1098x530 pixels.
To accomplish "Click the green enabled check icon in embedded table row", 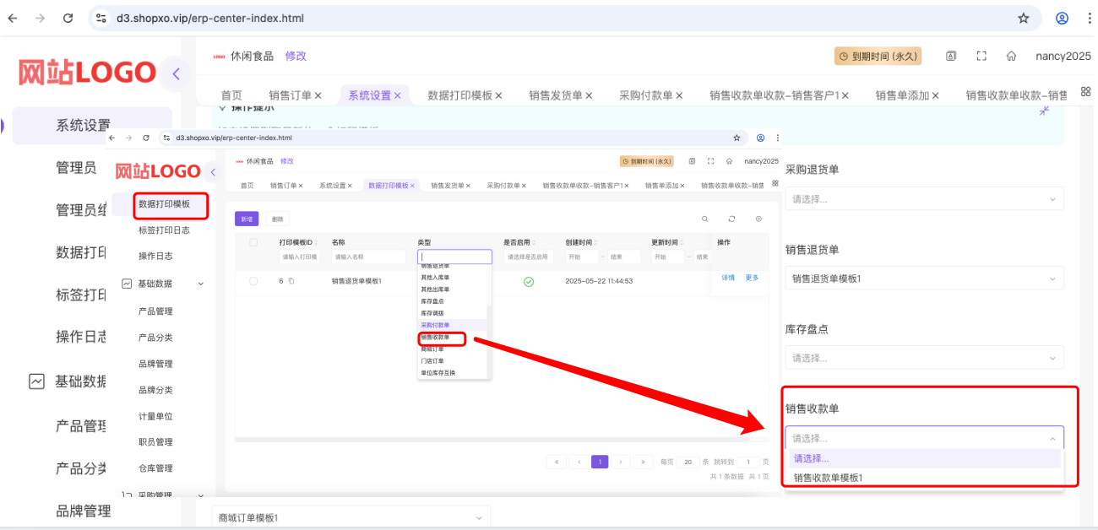I will pyautogui.click(x=529, y=281).
